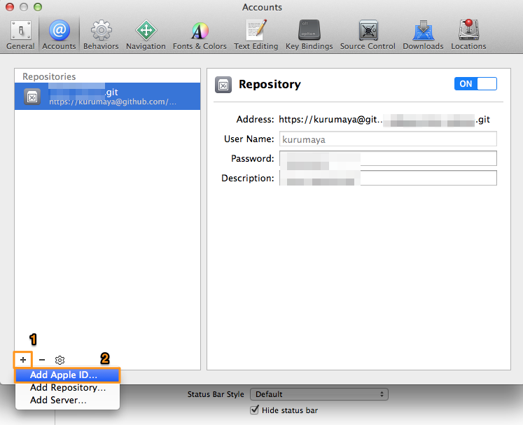Viewport: 523px width, 425px height.
Task: Open the Downloads preferences pane
Action: (x=423, y=35)
